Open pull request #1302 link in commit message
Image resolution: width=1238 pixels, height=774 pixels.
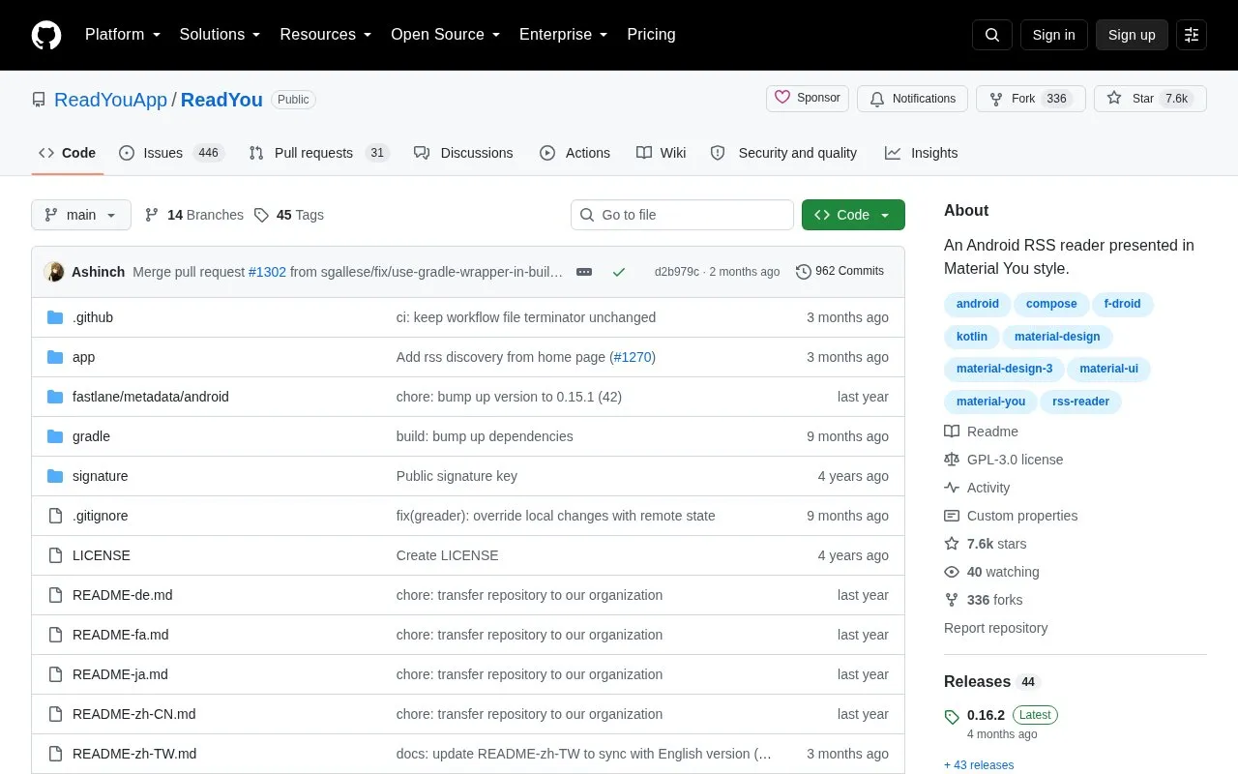click(267, 272)
